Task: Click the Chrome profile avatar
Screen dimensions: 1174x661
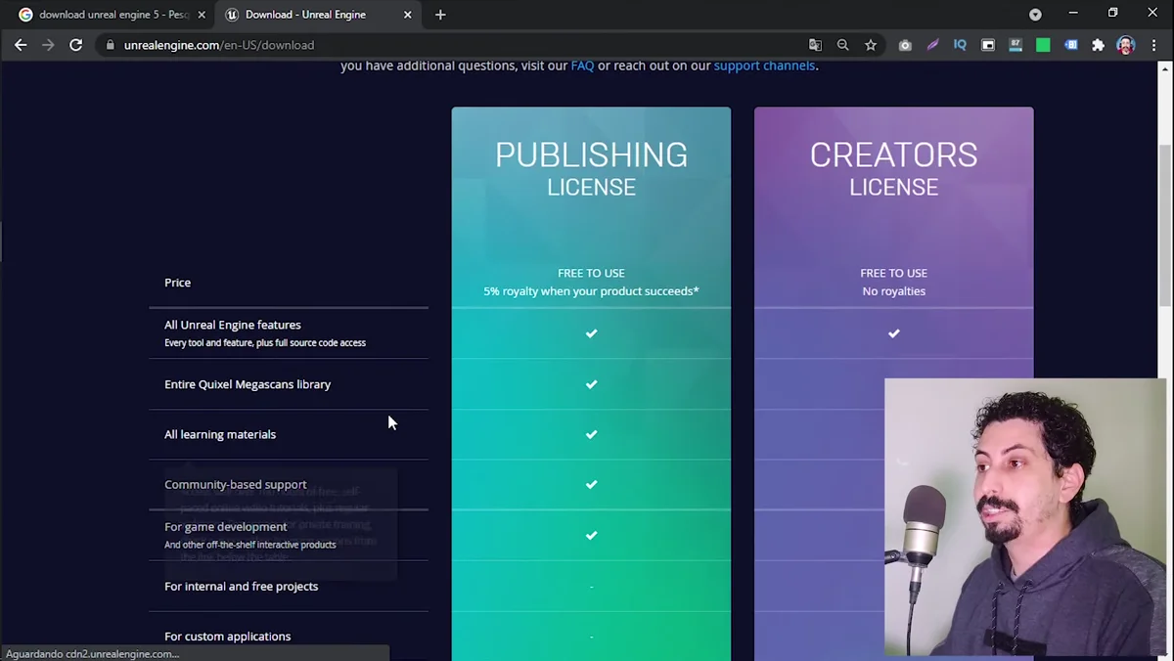Action: pos(1126,45)
